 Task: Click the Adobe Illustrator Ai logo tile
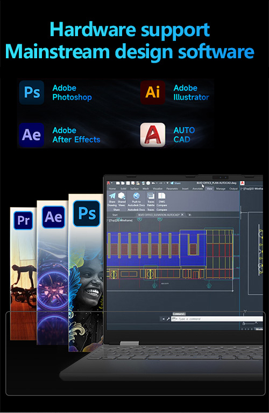click(152, 92)
